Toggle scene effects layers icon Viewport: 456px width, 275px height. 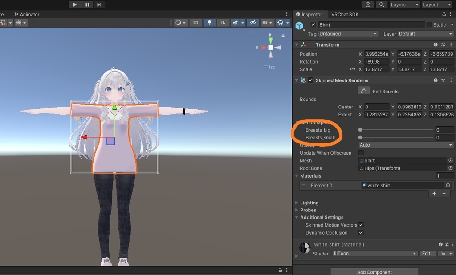pos(235,23)
